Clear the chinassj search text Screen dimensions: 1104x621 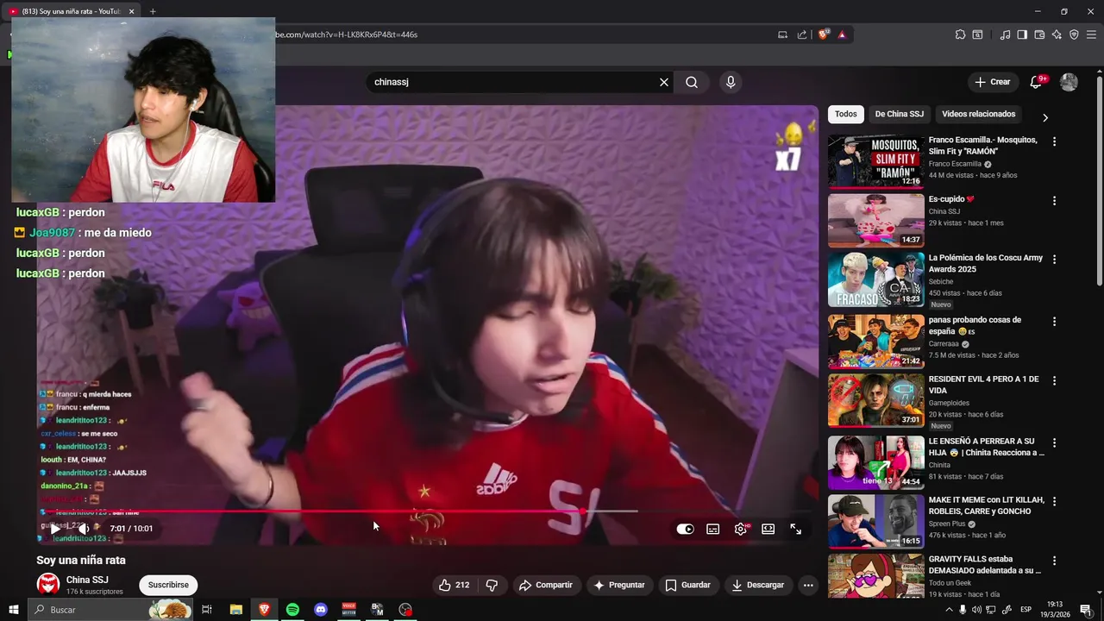pyautogui.click(x=664, y=82)
